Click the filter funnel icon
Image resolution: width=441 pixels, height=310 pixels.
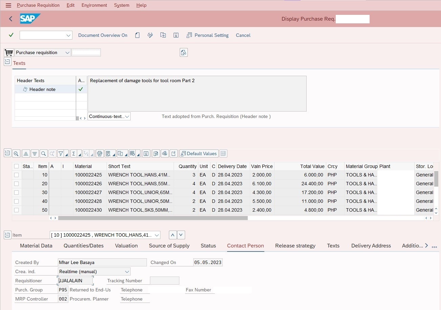(x=61, y=153)
